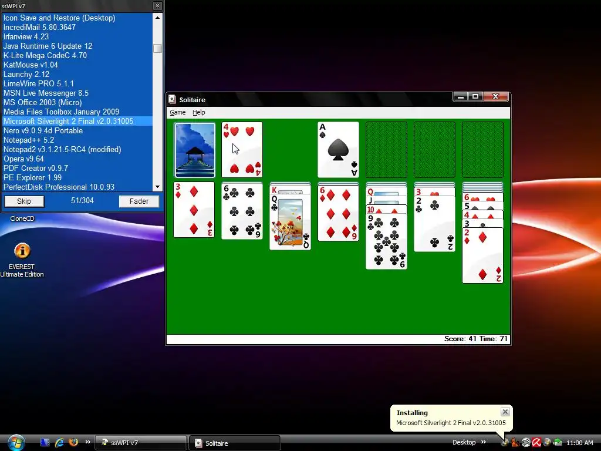Image resolution: width=601 pixels, height=451 pixels.
Task: Open the EVEREST Ultimate Edition desktop icon
Action: [22, 260]
